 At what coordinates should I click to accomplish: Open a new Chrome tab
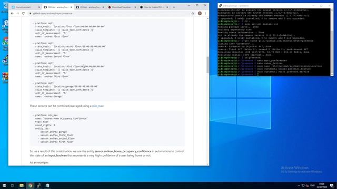point(174,7)
